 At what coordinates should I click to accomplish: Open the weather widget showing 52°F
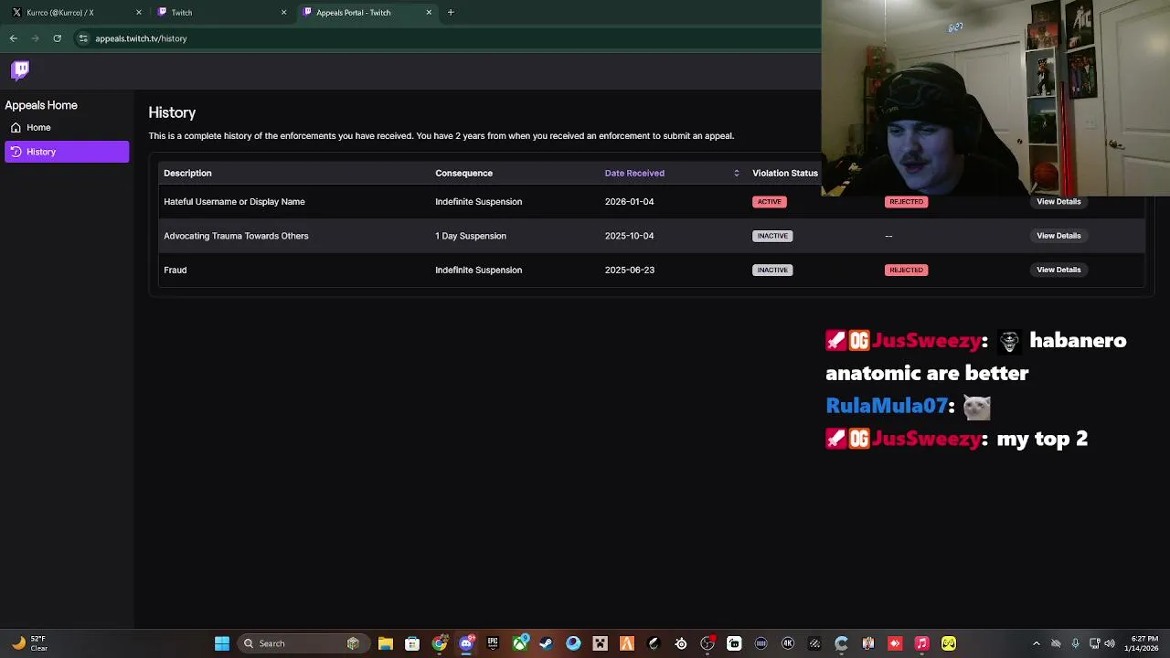29,643
